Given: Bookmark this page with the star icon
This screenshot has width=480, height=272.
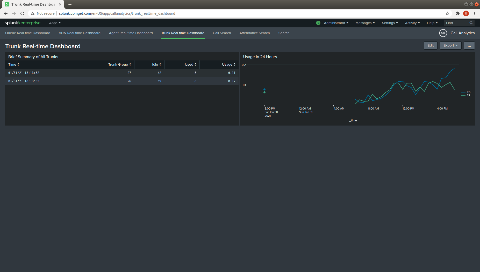Looking at the screenshot, I should [447, 13].
